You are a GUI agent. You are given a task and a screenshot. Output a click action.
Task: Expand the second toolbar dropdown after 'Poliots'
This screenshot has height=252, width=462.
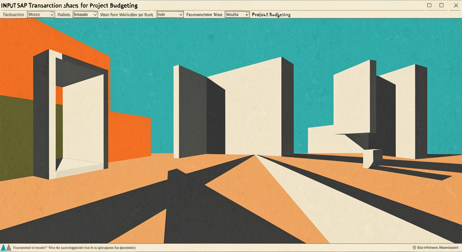coord(85,14)
